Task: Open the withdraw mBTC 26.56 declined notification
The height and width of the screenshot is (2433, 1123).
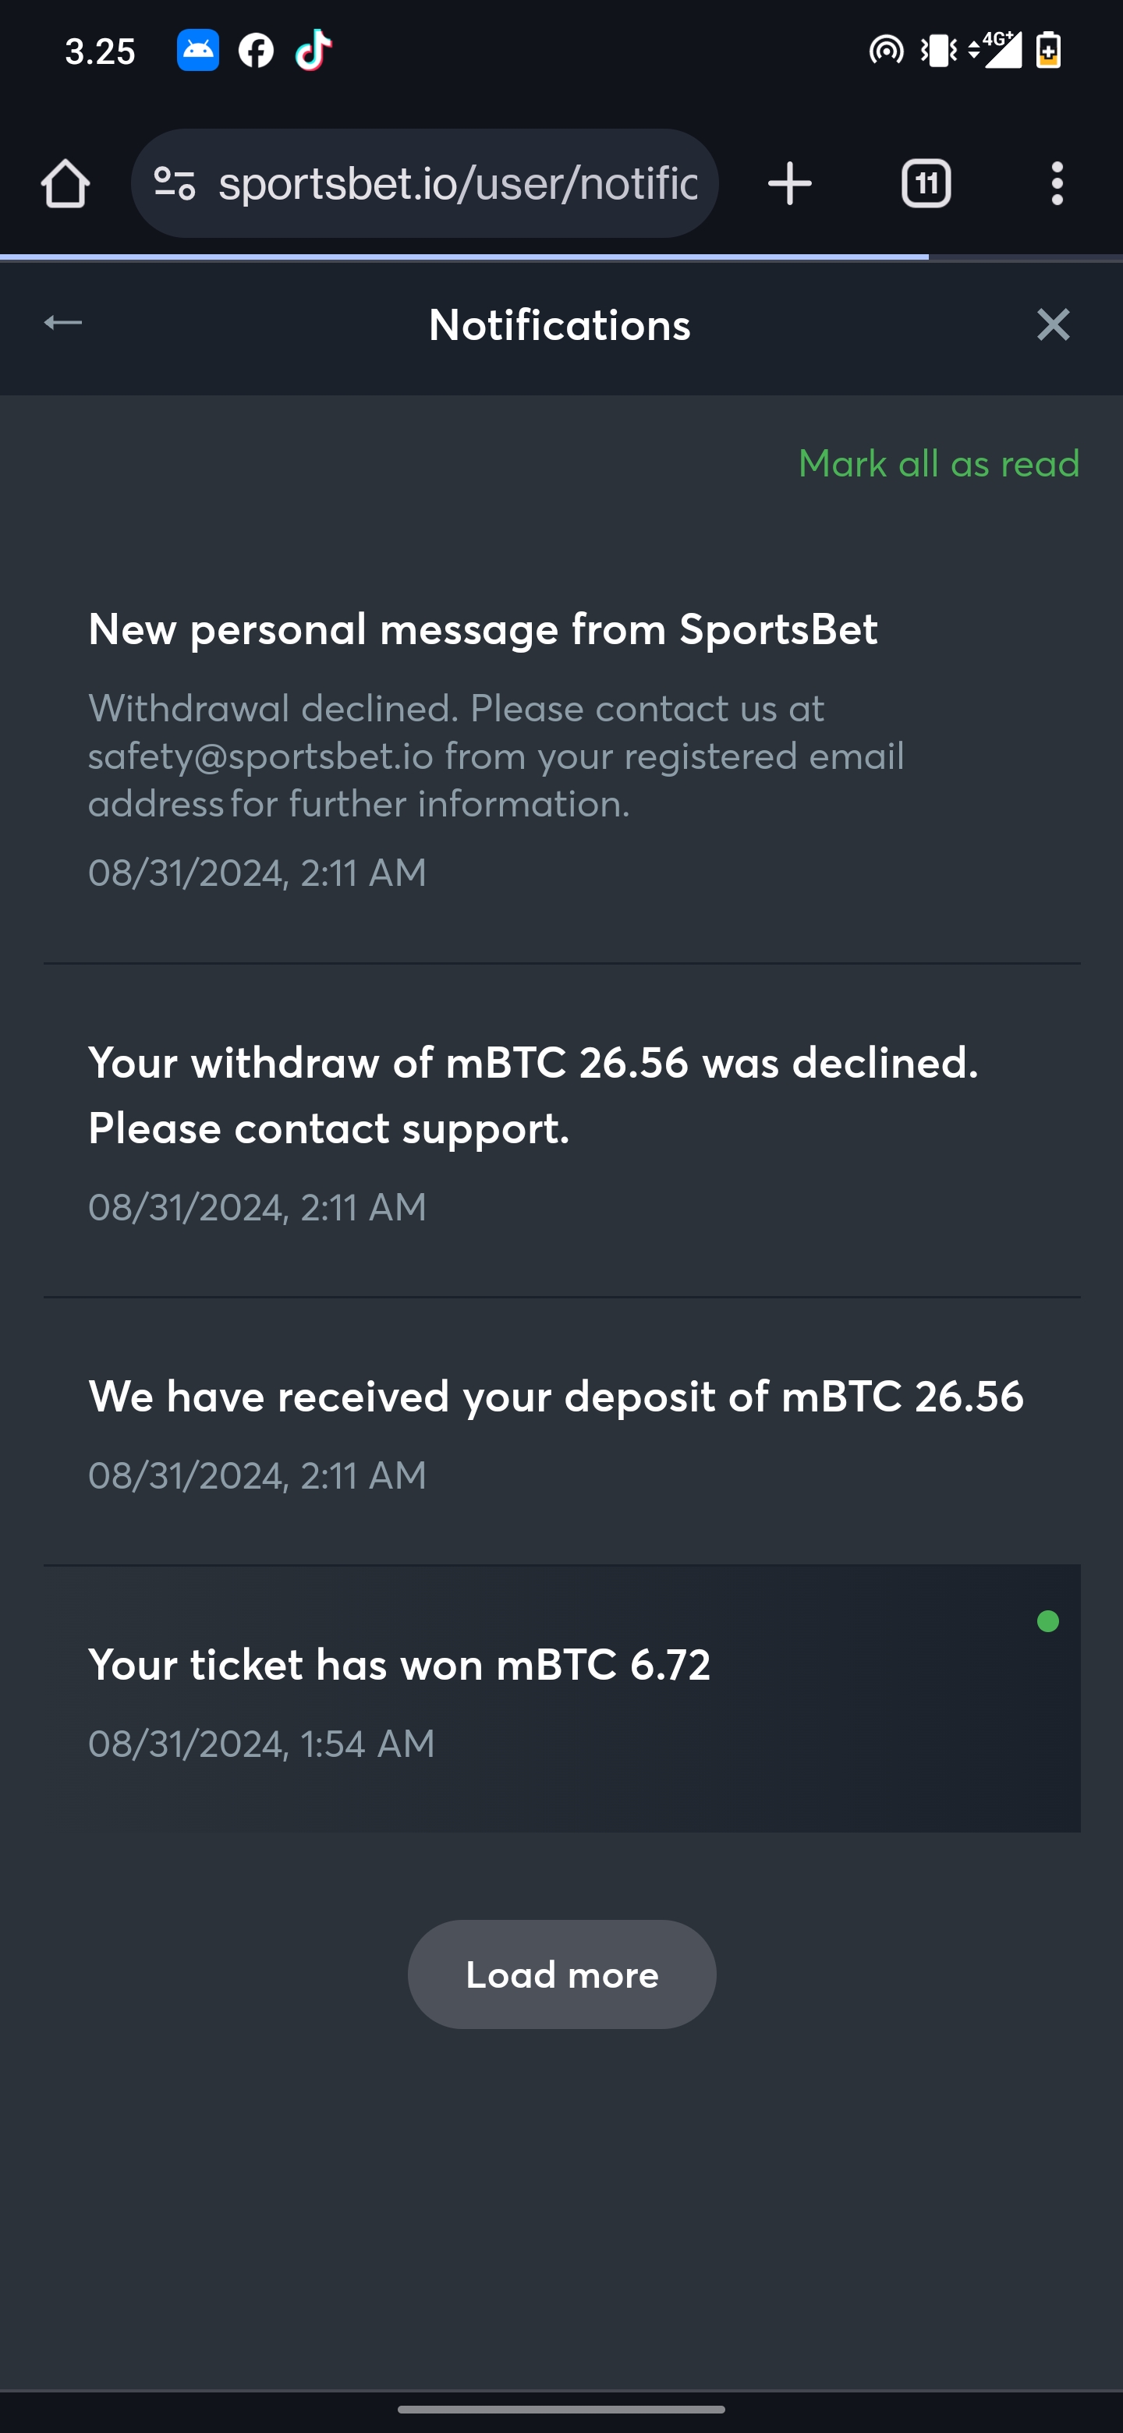Action: point(562,1132)
